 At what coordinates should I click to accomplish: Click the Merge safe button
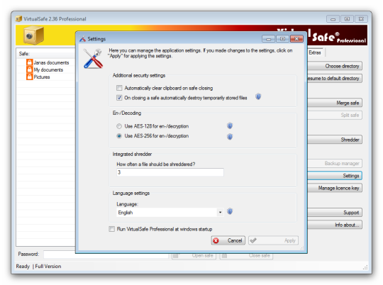point(335,103)
